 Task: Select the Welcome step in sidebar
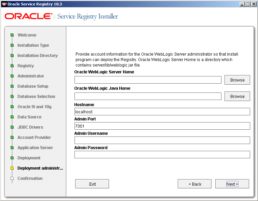tap(27, 35)
